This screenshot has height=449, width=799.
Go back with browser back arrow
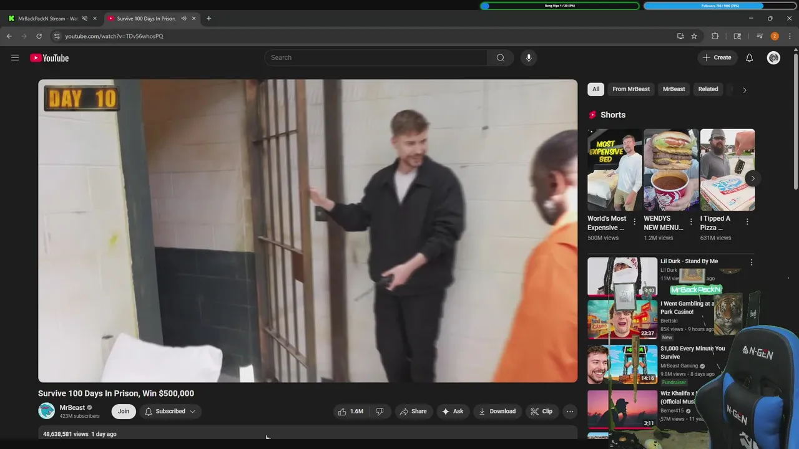point(9,36)
